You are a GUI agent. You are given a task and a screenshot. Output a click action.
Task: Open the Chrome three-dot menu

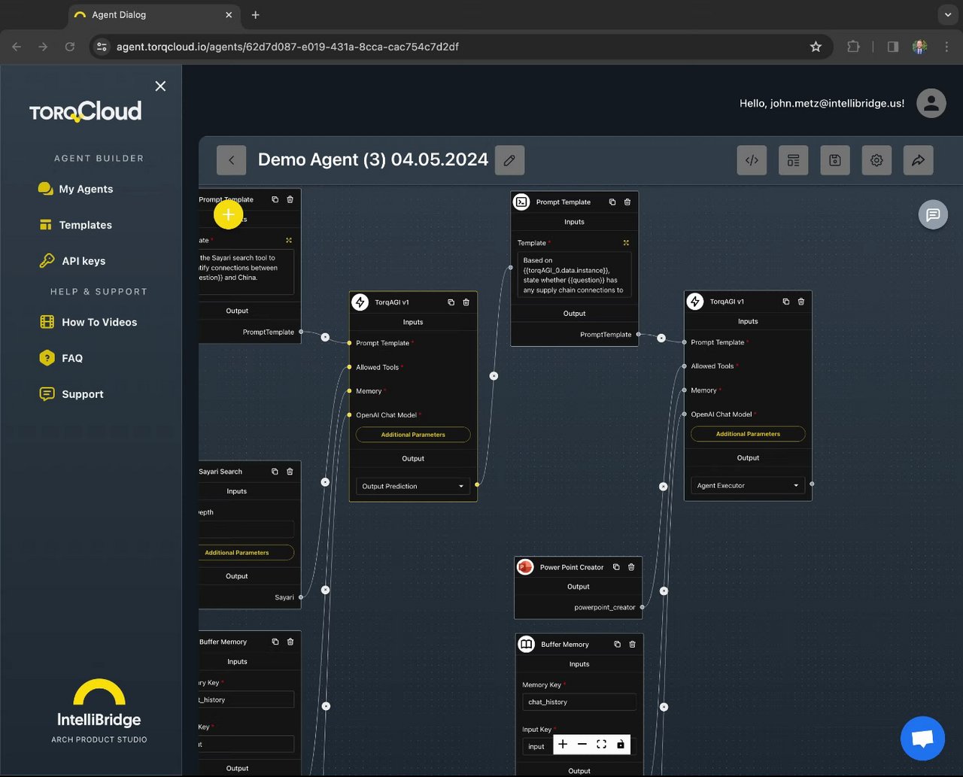[x=946, y=47]
